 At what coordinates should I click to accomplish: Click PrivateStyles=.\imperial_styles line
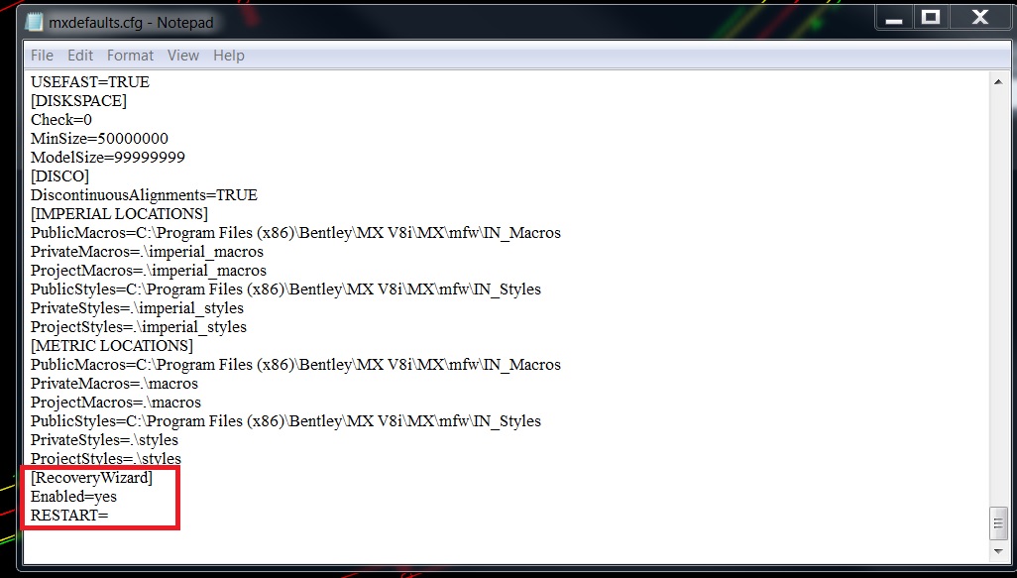pyautogui.click(x=137, y=308)
